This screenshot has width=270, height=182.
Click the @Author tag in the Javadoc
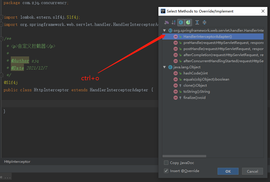coord(20,61)
